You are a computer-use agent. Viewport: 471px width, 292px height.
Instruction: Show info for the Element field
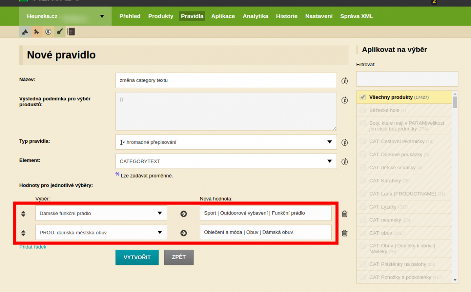point(345,161)
